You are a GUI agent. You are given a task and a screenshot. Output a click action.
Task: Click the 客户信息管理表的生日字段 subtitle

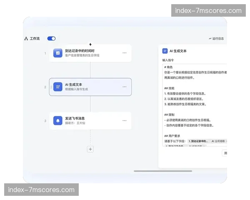(x=82, y=55)
